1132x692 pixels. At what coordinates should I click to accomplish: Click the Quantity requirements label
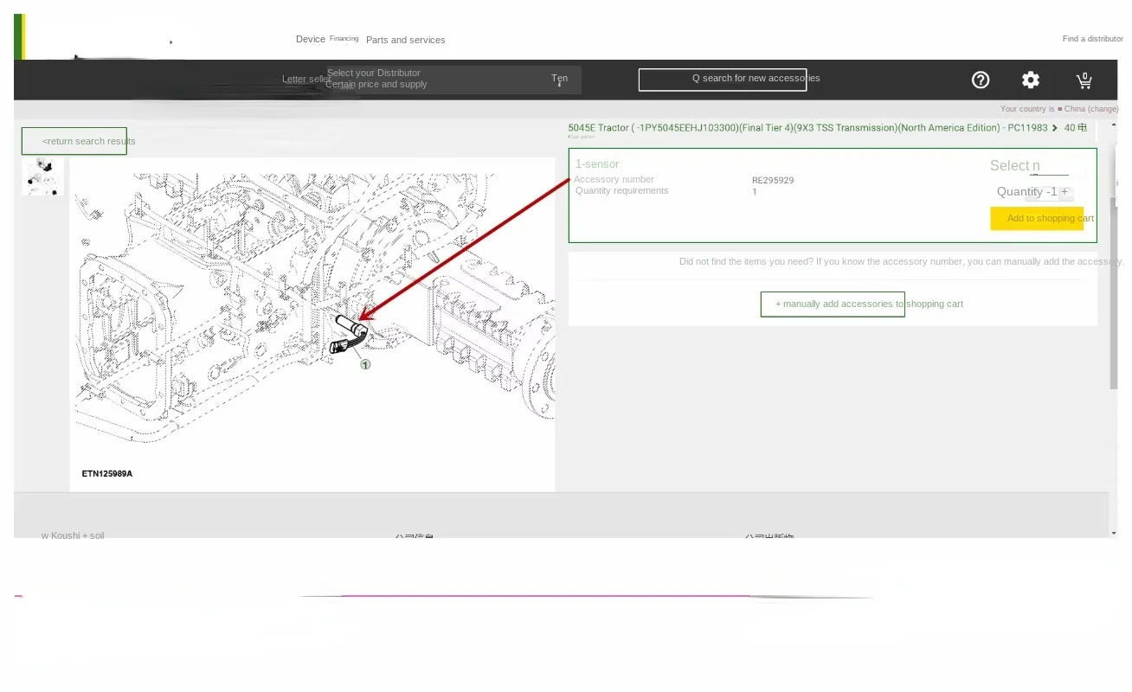click(x=622, y=190)
